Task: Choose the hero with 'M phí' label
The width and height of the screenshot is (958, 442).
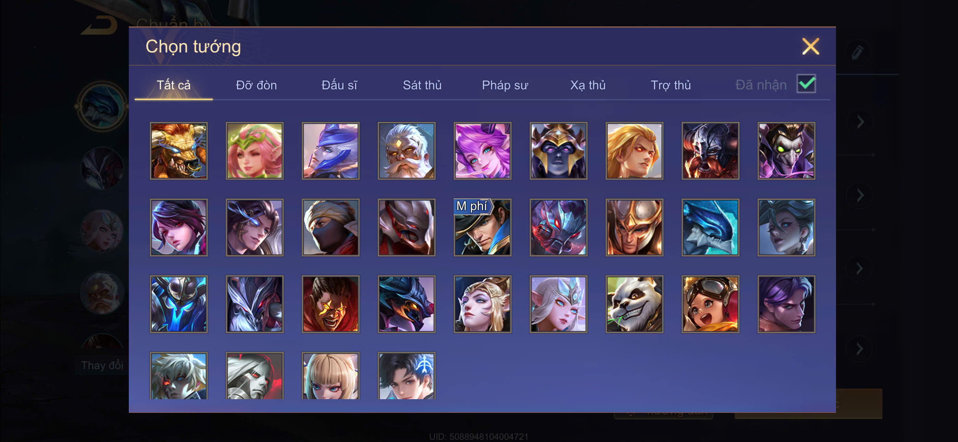Action: (x=482, y=227)
